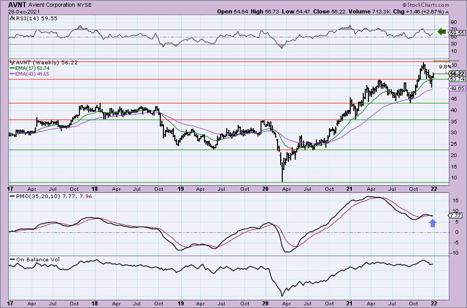Click the 59.55 RSI value tag on right axis
This screenshot has height=308, width=467.
point(457,33)
